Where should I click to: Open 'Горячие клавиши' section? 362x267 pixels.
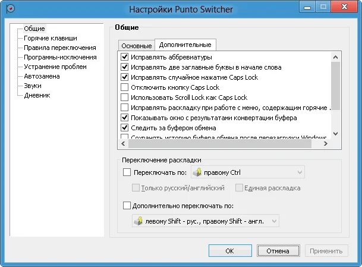point(51,38)
